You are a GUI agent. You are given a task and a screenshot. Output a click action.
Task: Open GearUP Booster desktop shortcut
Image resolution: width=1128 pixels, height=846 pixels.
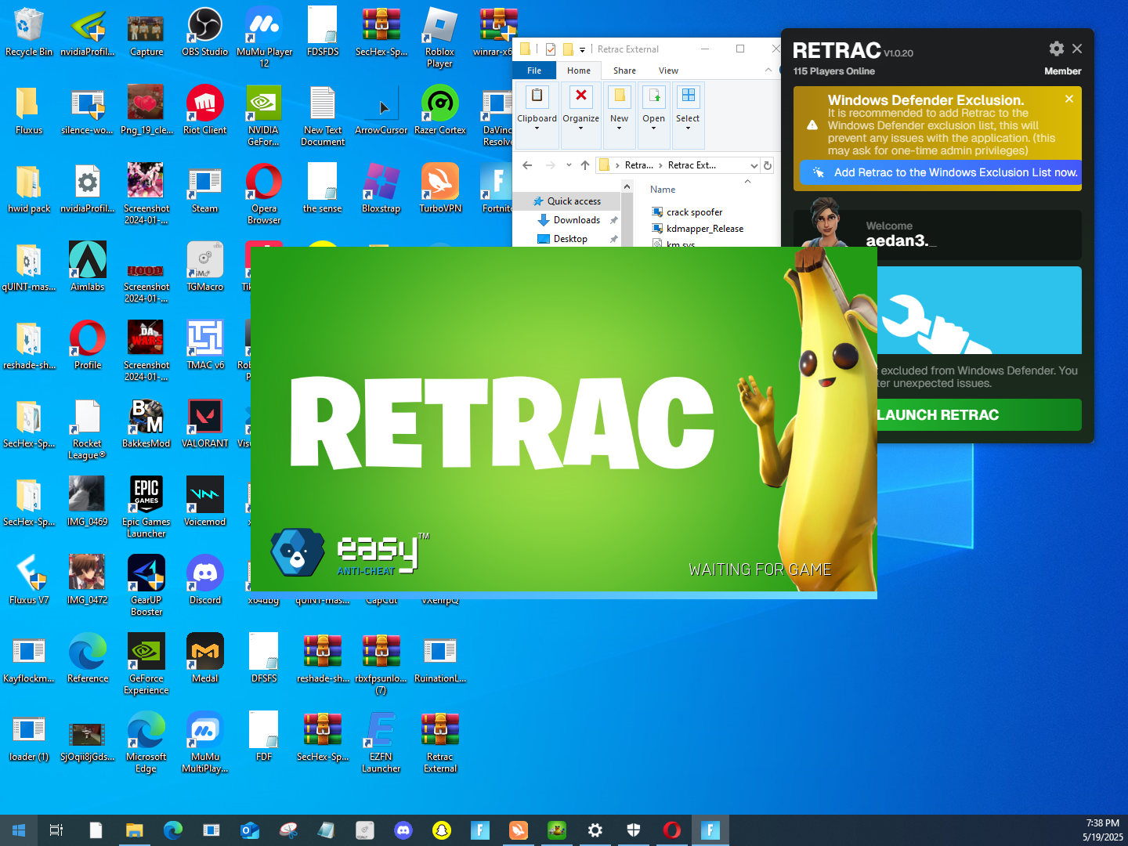[146, 586]
